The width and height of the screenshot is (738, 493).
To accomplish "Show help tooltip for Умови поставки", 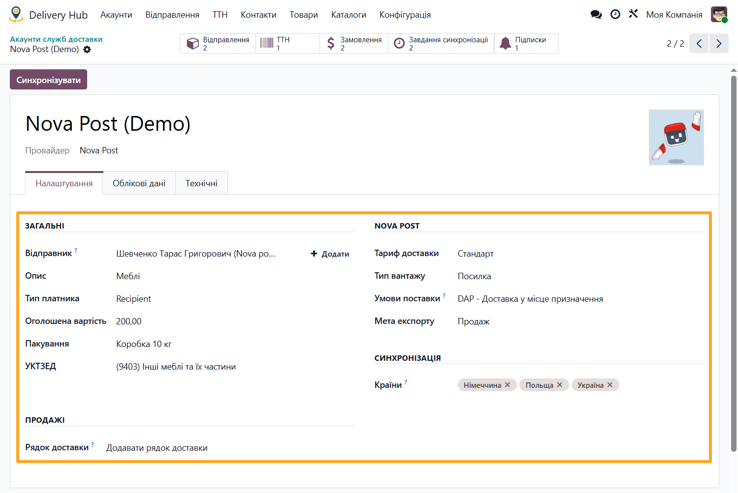I will (x=444, y=295).
